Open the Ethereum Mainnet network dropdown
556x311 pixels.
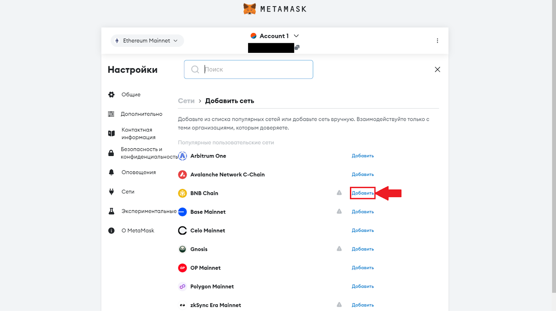[x=147, y=41]
